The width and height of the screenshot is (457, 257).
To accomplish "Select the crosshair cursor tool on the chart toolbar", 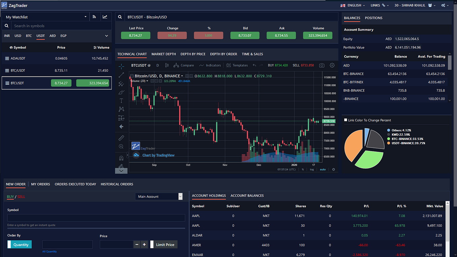I will tap(121, 66).
